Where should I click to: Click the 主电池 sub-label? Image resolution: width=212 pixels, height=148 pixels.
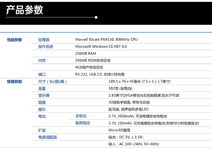(x=81, y=116)
